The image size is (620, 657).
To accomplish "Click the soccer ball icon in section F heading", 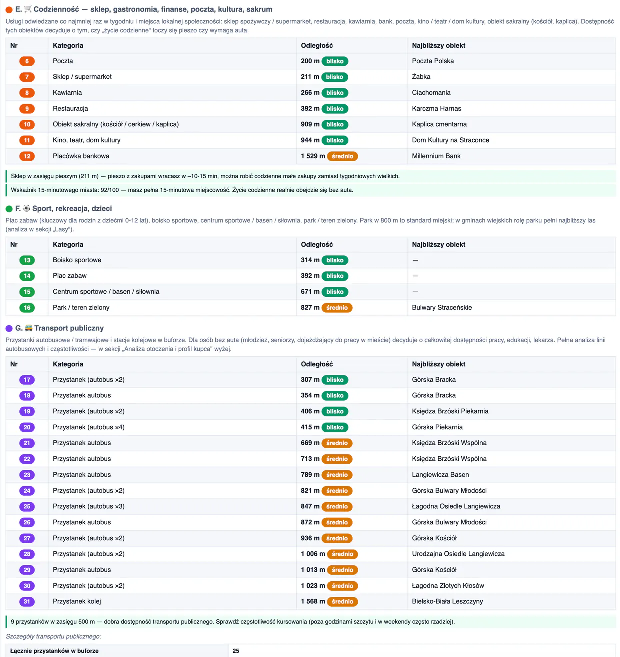I will [x=27, y=208].
